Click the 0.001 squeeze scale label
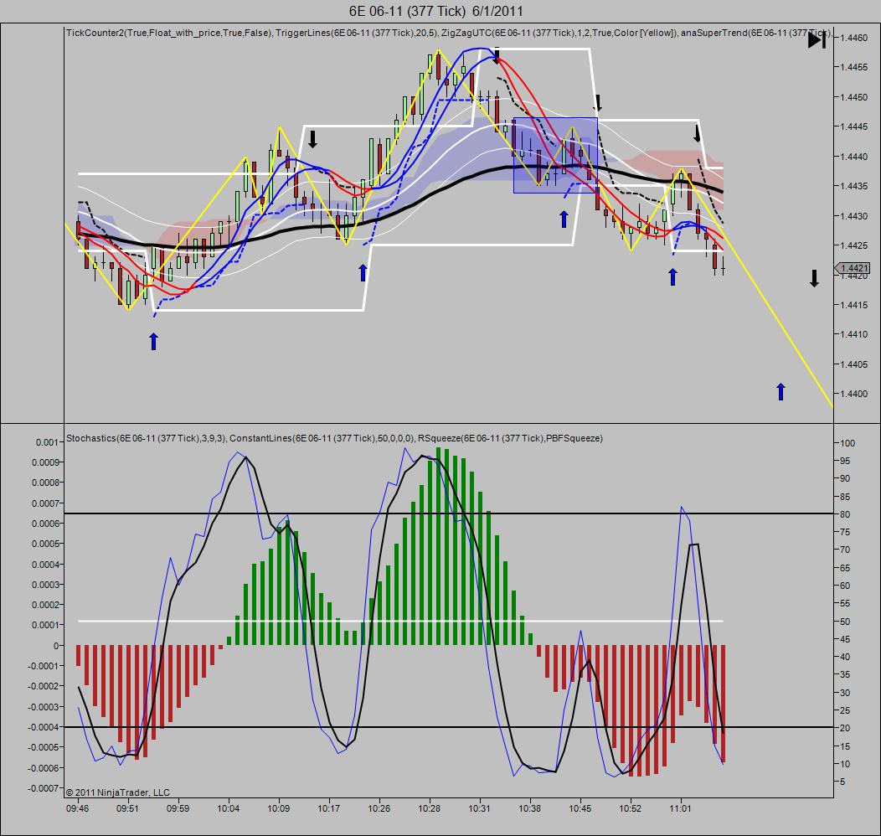The height and width of the screenshot is (836, 881). [x=47, y=442]
